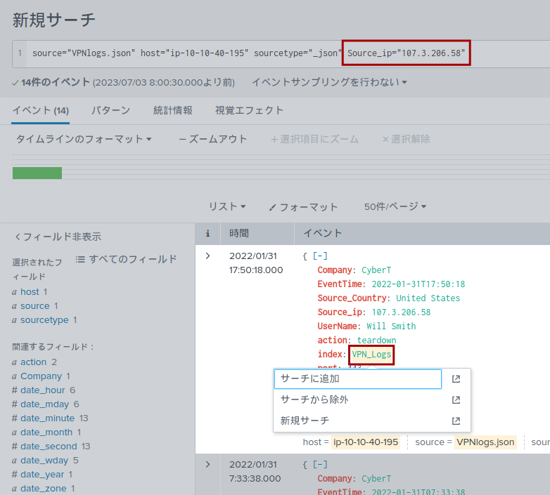Expand the first event row chevron
550x495 pixels.
(207, 256)
